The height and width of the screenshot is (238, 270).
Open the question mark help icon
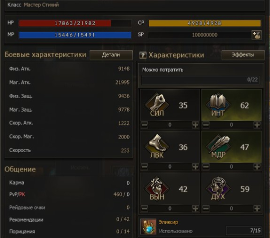(143, 55)
